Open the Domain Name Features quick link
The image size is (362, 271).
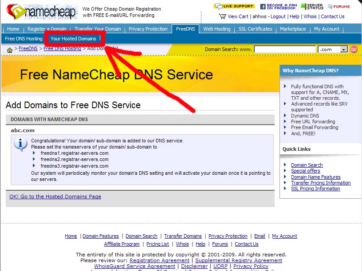[315, 177]
